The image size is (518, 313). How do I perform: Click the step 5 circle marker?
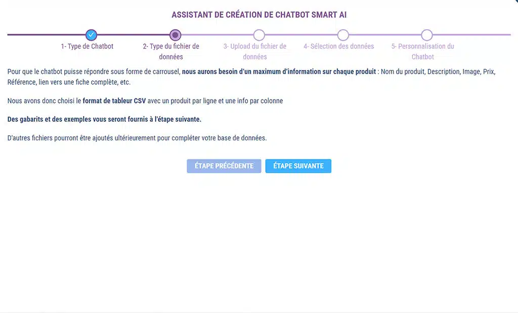click(x=427, y=35)
